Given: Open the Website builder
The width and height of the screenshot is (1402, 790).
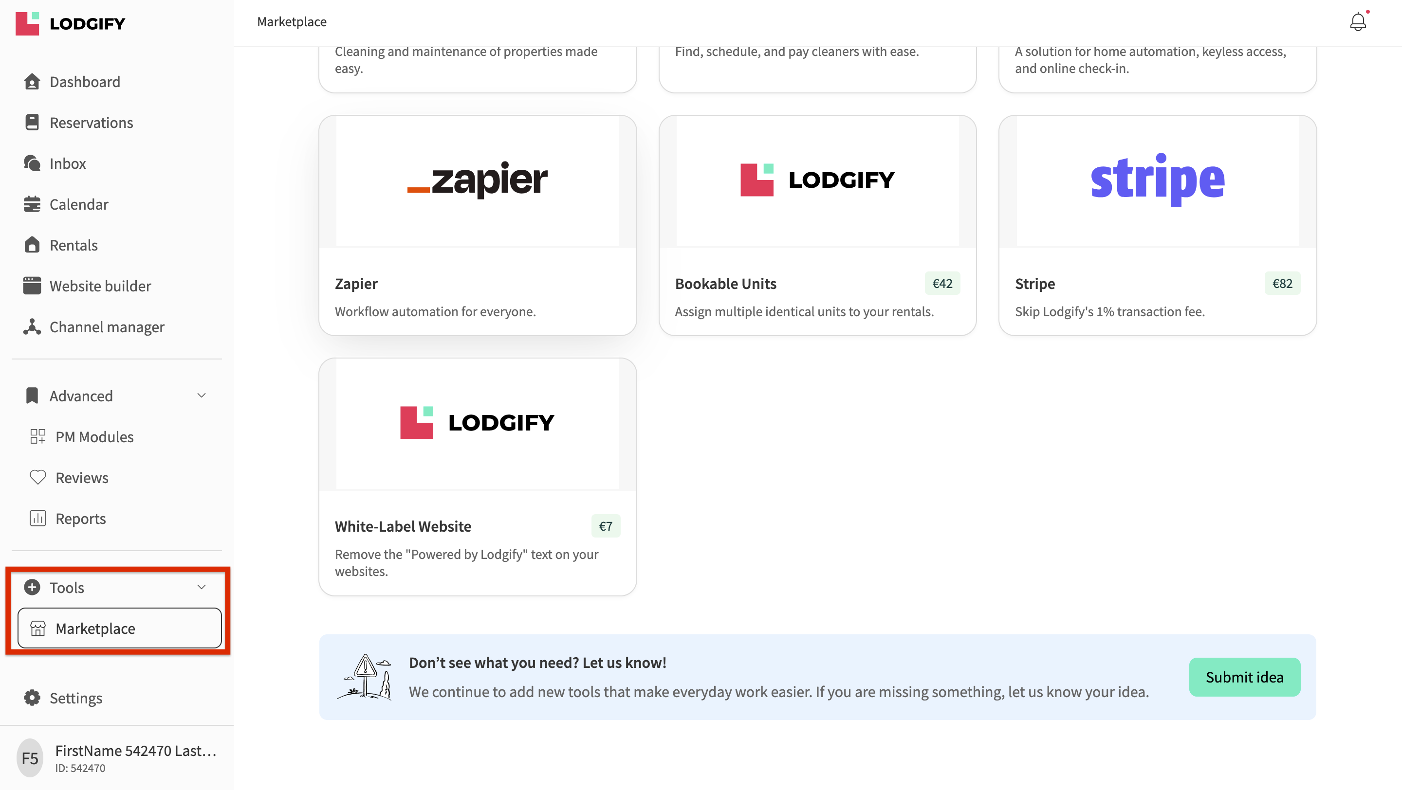Looking at the screenshot, I should pyautogui.click(x=100, y=286).
